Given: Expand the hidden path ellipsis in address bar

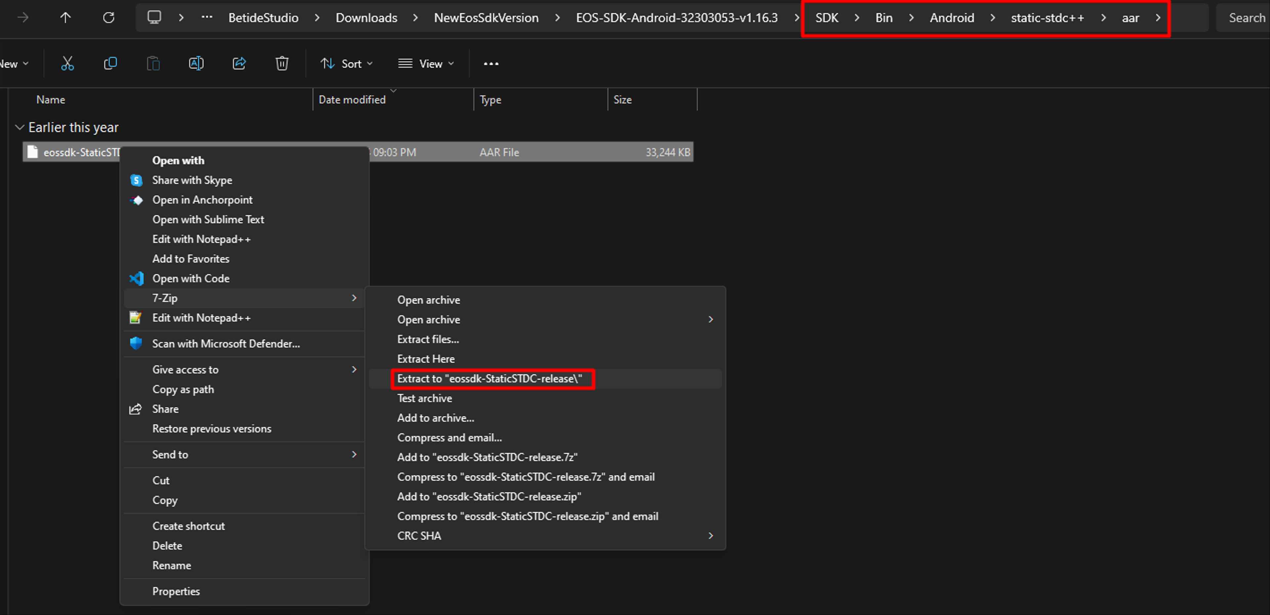Looking at the screenshot, I should 207,17.
